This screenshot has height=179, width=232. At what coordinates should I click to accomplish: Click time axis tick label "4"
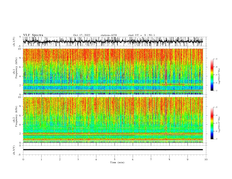click(96, 159)
